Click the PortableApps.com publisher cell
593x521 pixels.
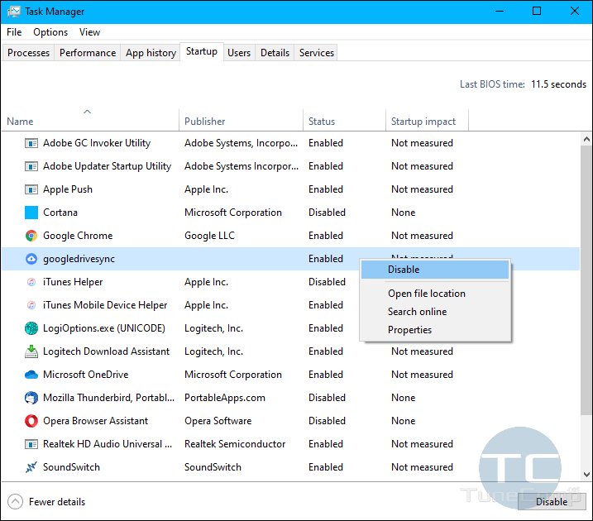click(x=225, y=398)
